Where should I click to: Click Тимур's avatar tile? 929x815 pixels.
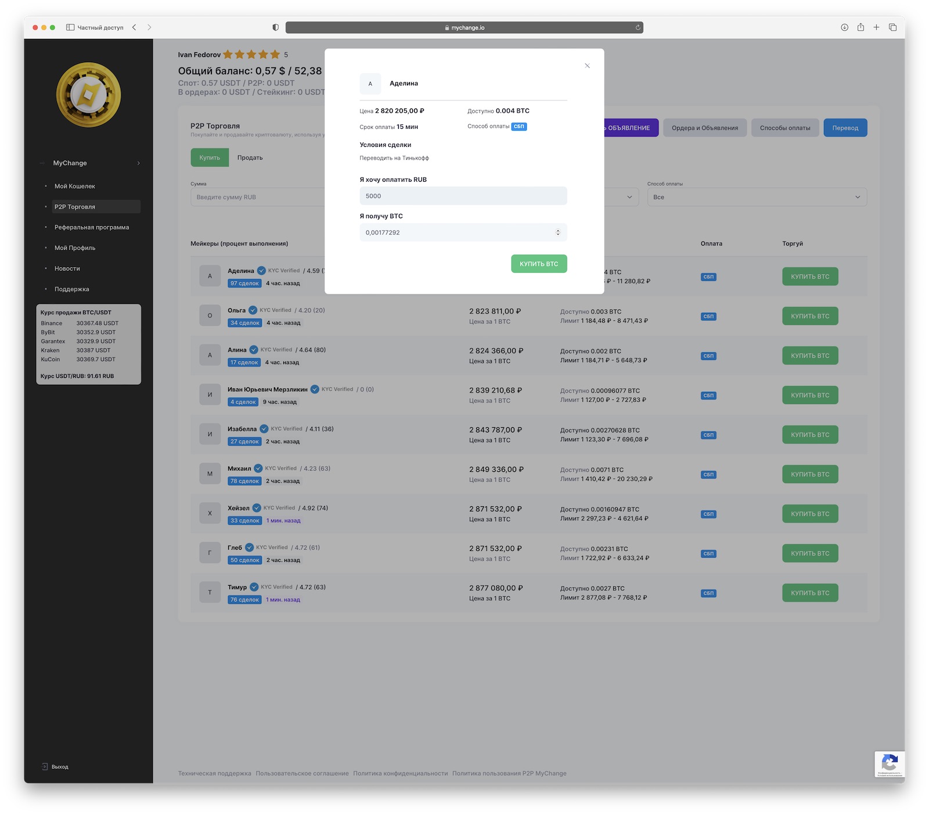pos(210,592)
